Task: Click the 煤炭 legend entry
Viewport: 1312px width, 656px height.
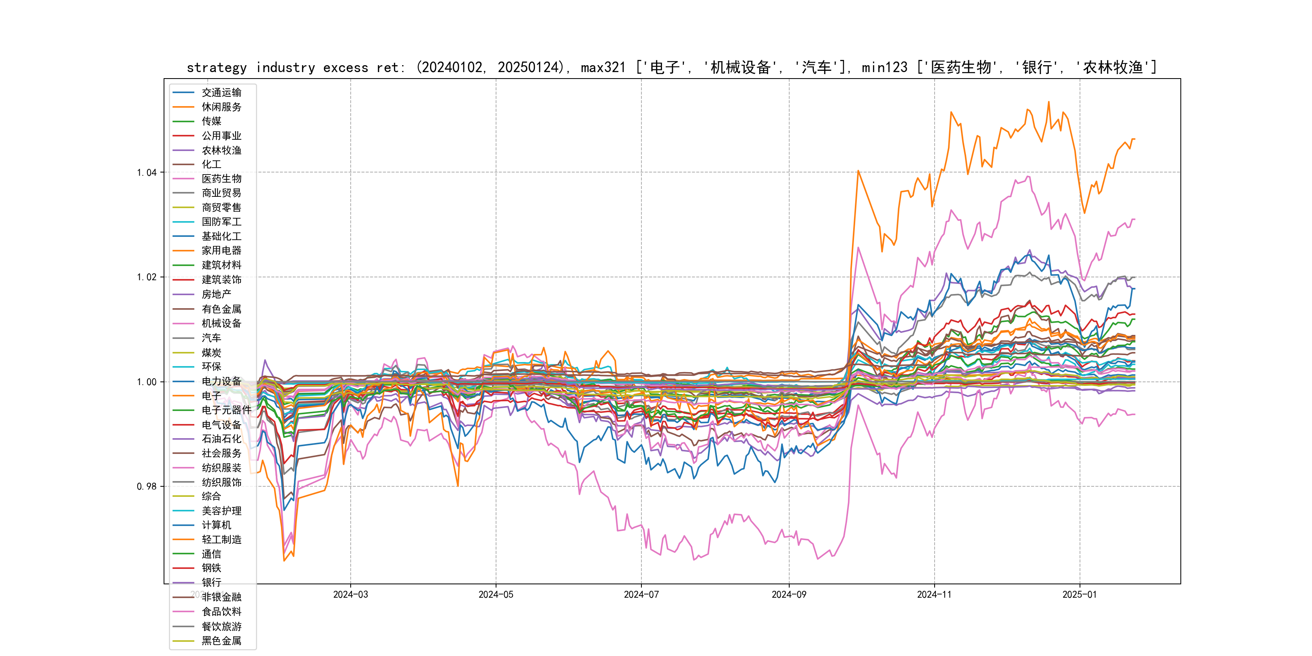Action: tap(211, 352)
